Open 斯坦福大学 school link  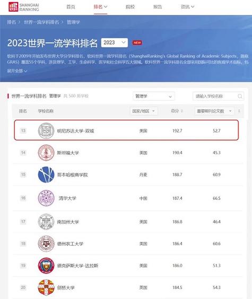click(68, 153)
